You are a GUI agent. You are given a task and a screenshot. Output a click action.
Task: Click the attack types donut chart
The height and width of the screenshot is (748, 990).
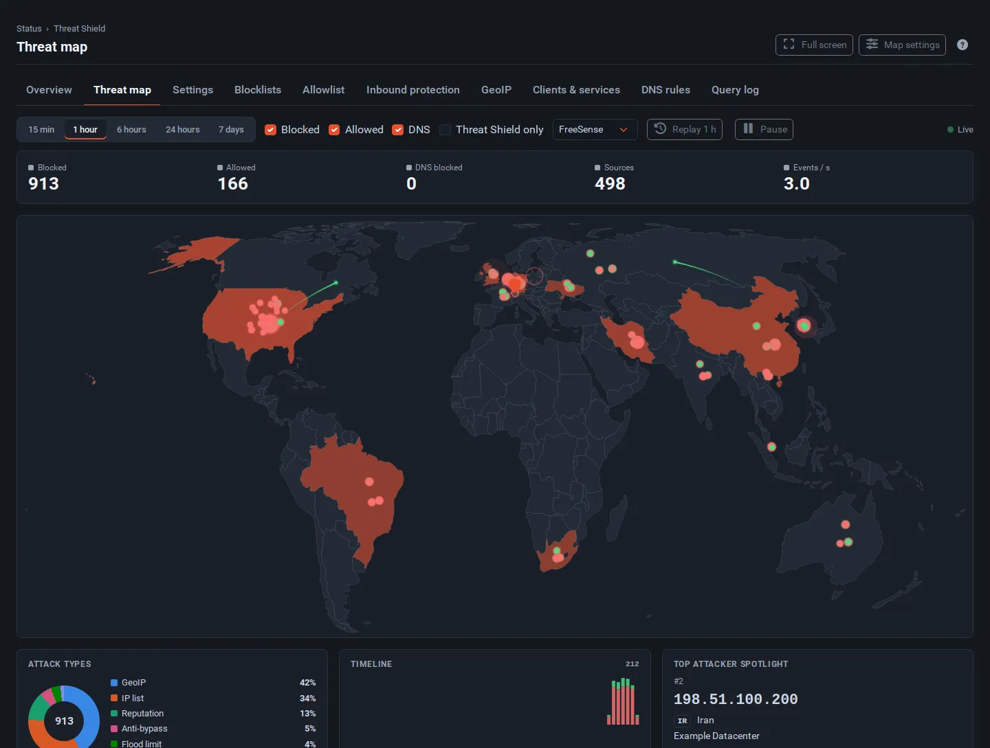[x=64, y=717]
